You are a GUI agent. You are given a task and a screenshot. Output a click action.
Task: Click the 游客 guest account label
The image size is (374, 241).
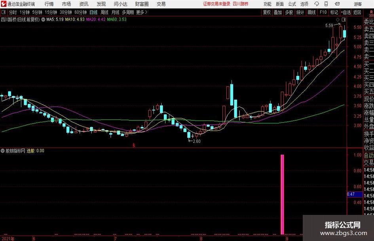click(x=357, y=4)
